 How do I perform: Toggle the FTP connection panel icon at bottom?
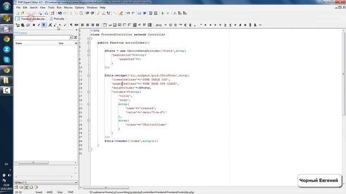(x=26, y=188)
